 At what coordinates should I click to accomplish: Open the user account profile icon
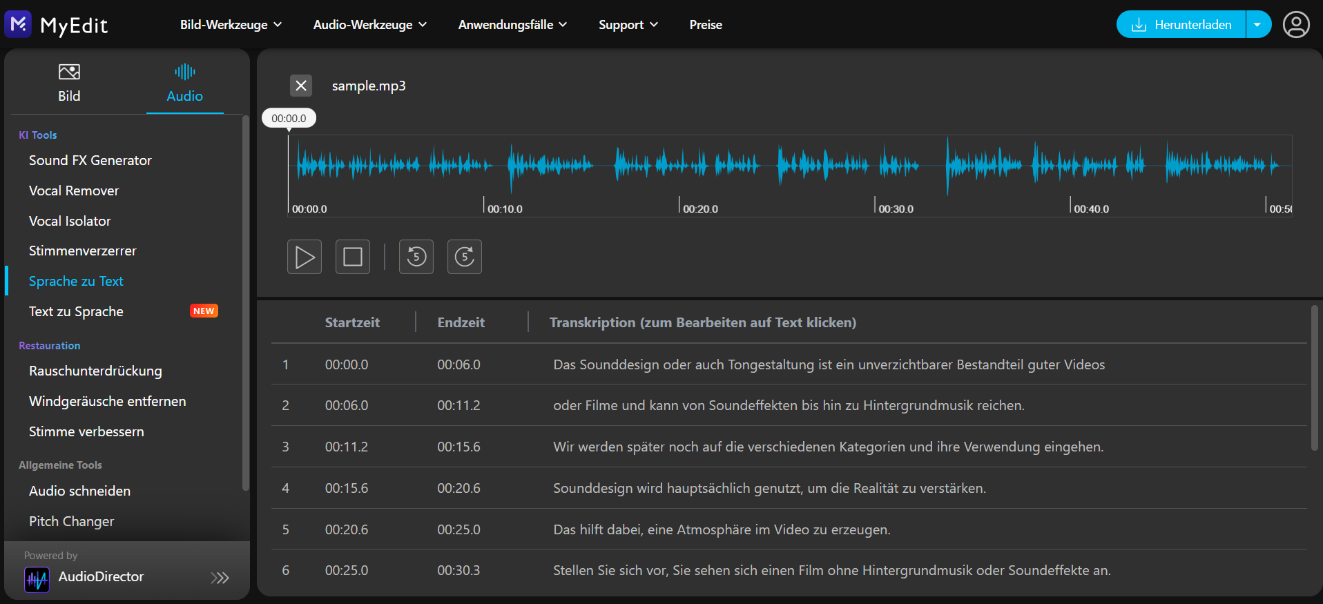tap(1296, 25)
